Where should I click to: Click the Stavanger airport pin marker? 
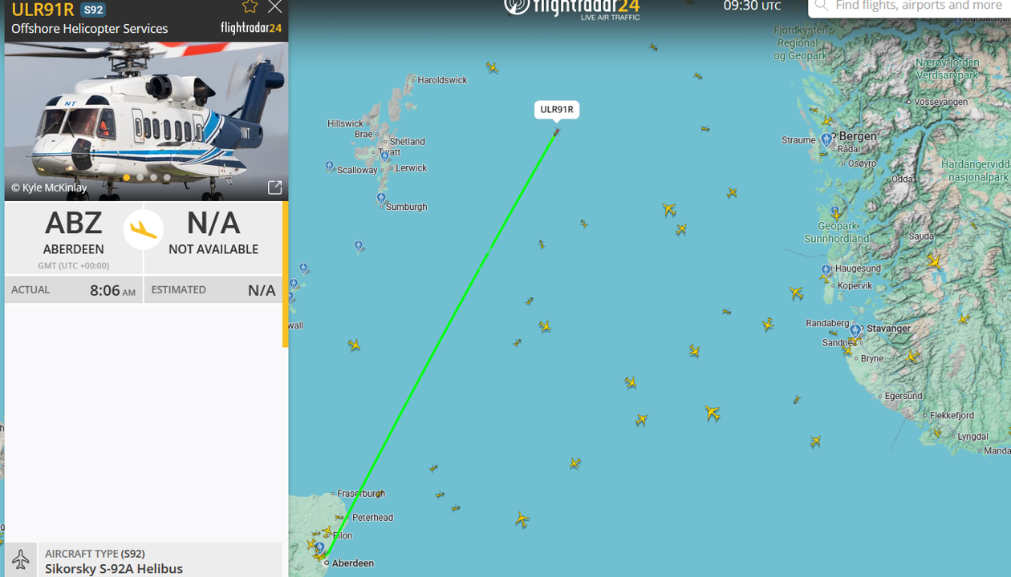(855, 330)
